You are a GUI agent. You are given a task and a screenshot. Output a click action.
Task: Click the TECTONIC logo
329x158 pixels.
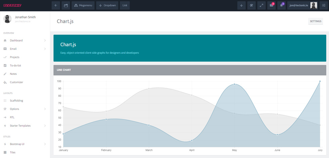point(12,5)
